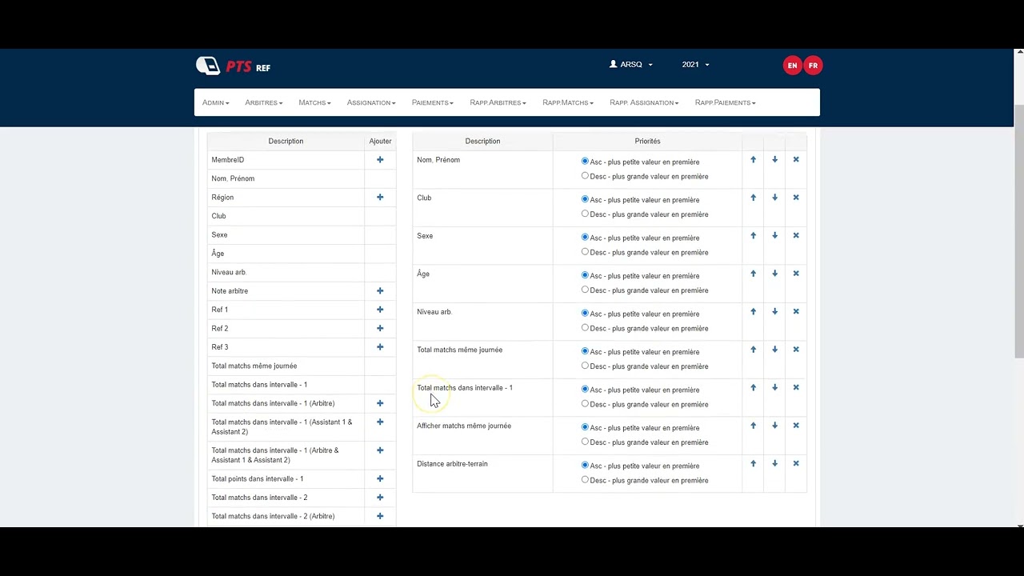Image resolution: width=1024 pixels, height=576 pixels.
Task: Open the ARSQ user dropdown
Action: 631,65
